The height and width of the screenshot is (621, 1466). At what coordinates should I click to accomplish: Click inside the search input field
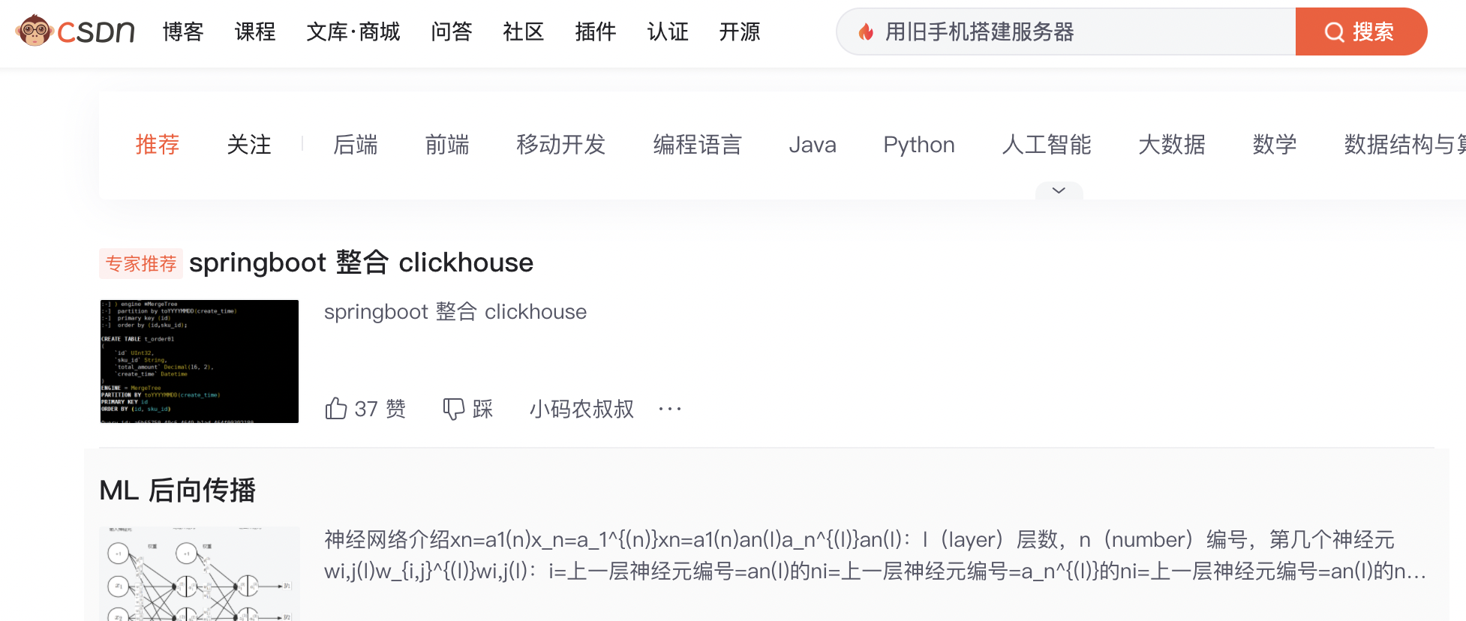point(1050,31)
